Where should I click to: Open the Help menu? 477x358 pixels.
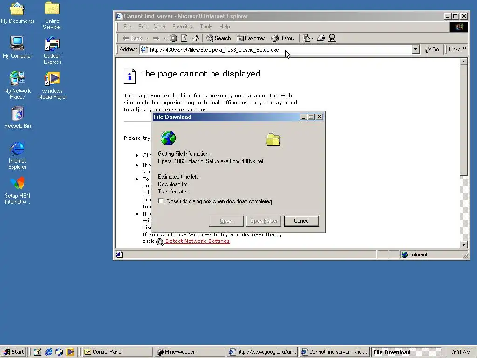[x=225, y=27]
